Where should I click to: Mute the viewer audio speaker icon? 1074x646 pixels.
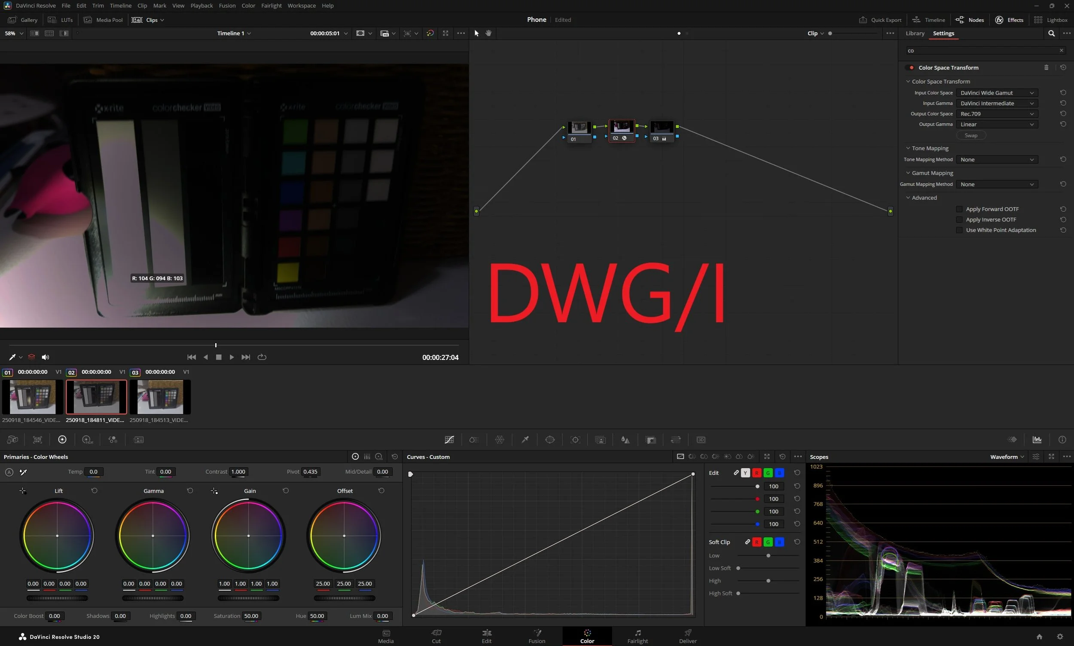(45, 357)
